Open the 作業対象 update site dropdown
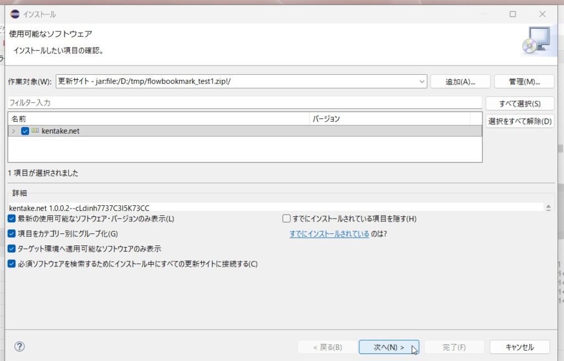Viewport: 564px width, 361px height. pos(422,81)
